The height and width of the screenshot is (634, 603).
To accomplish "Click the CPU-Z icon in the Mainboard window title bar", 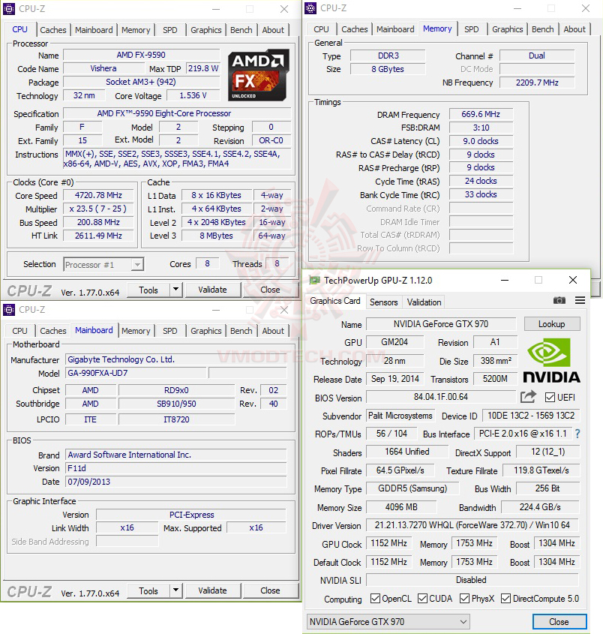I will coord(8,310).
